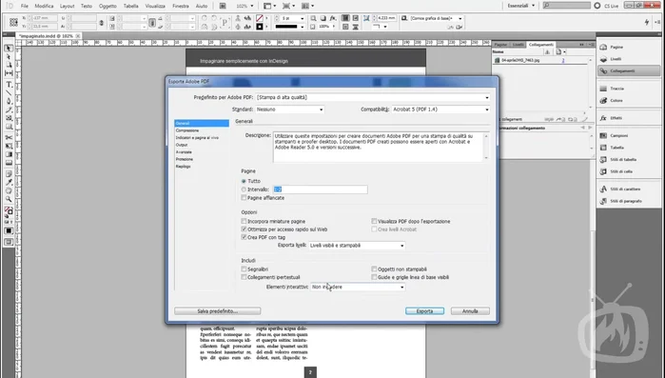
Task: Click the Annulla button
Action: click(x=470, y=311)
